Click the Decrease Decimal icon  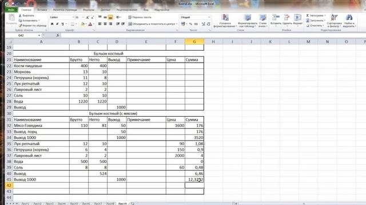[x=208, y=24]
